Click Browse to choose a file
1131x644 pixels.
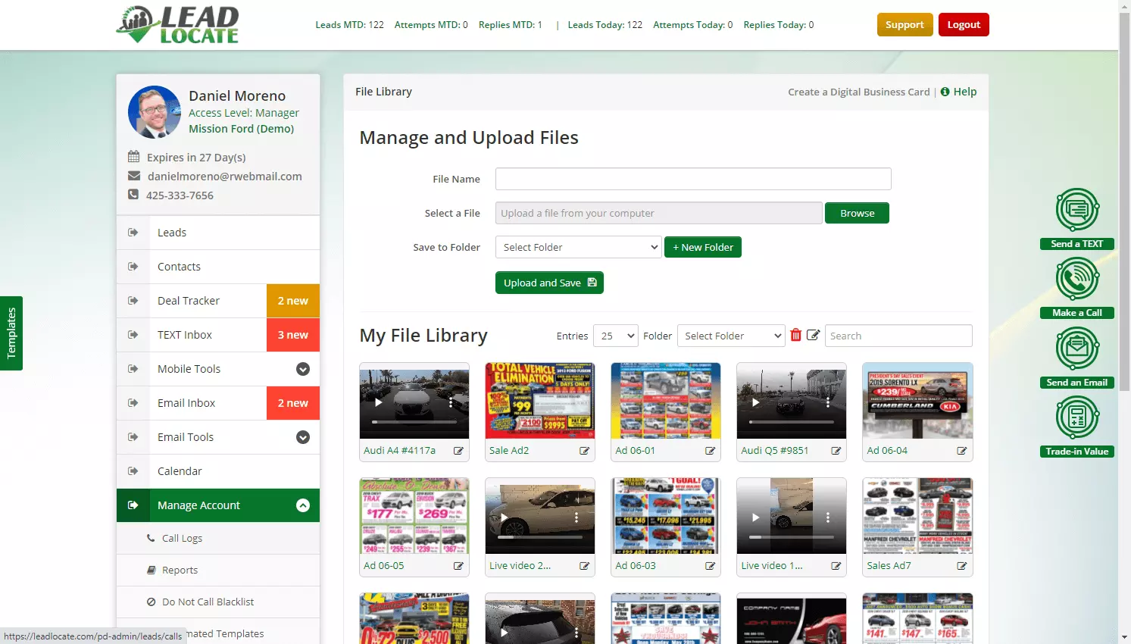[857, 213]
